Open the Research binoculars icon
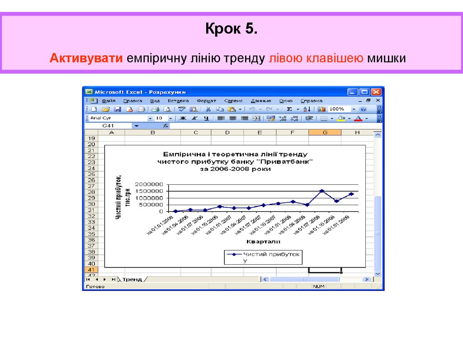The width and height of the screenshot is (463, 347). point(194,109)
